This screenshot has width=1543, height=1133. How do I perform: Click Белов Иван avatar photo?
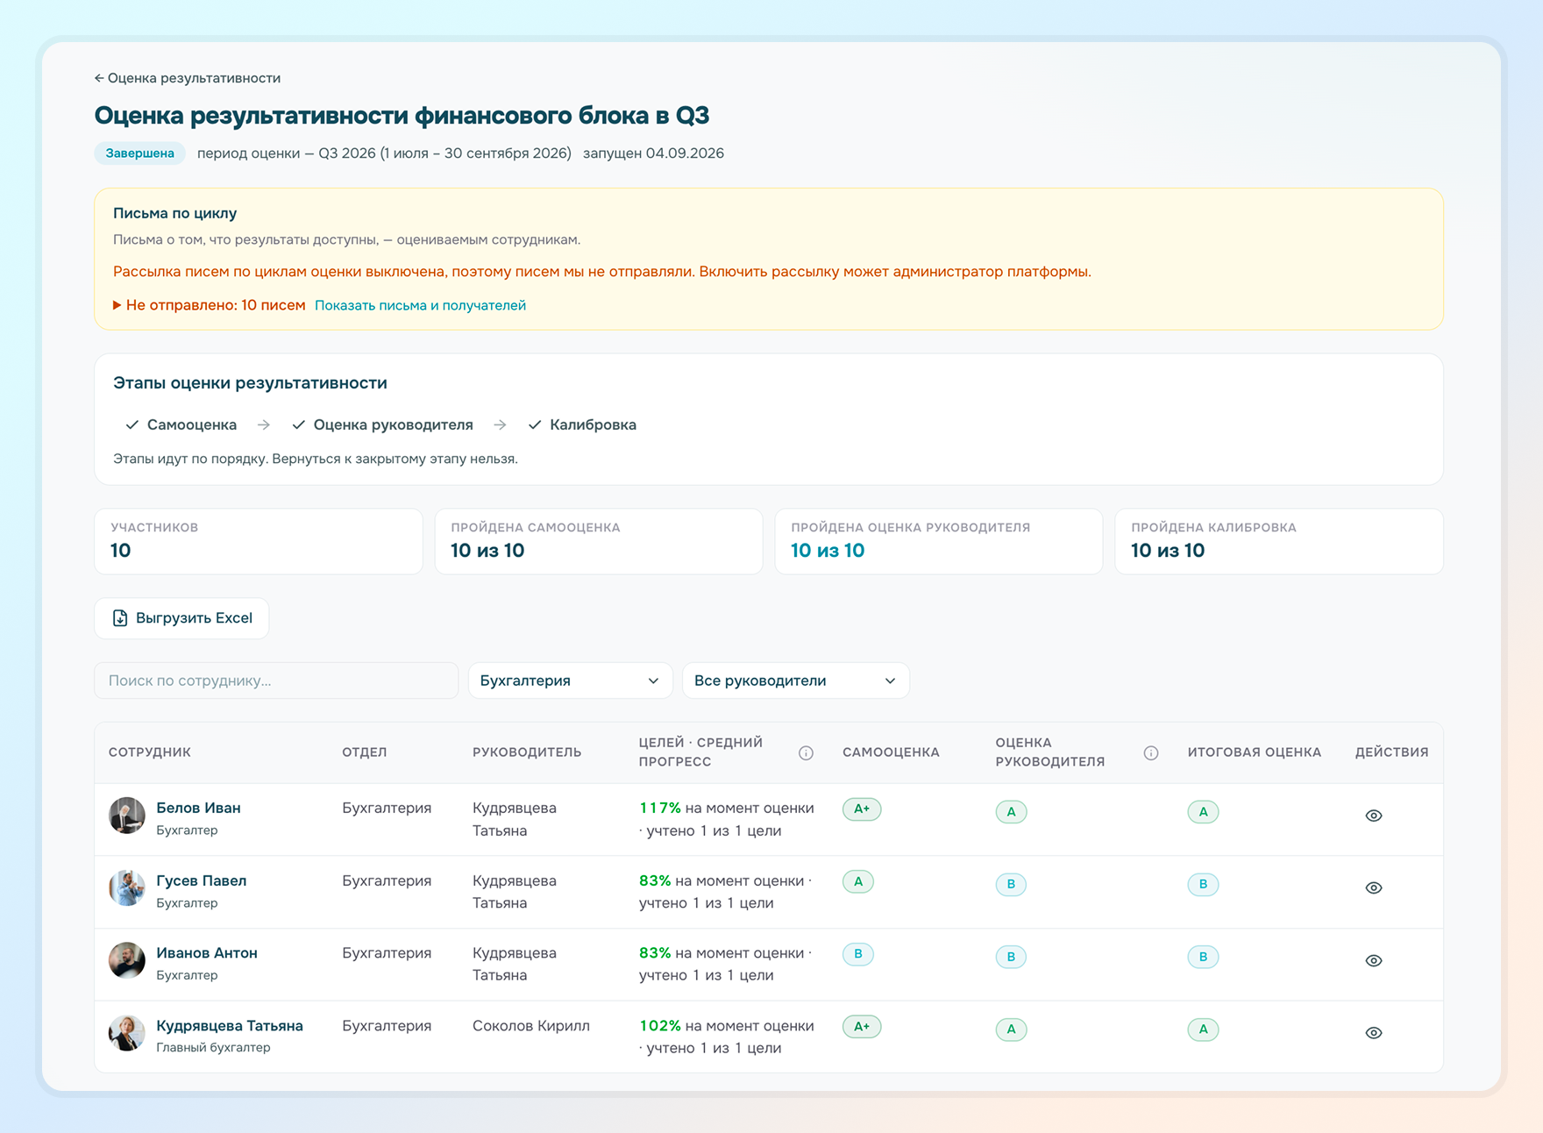tap(127, 816)
